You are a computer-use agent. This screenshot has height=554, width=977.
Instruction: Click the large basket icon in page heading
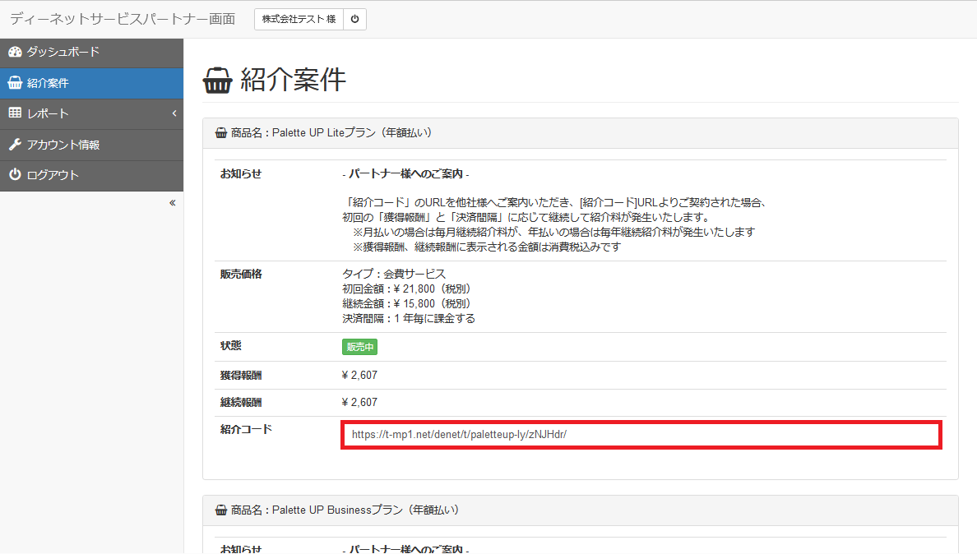point(217,81)
